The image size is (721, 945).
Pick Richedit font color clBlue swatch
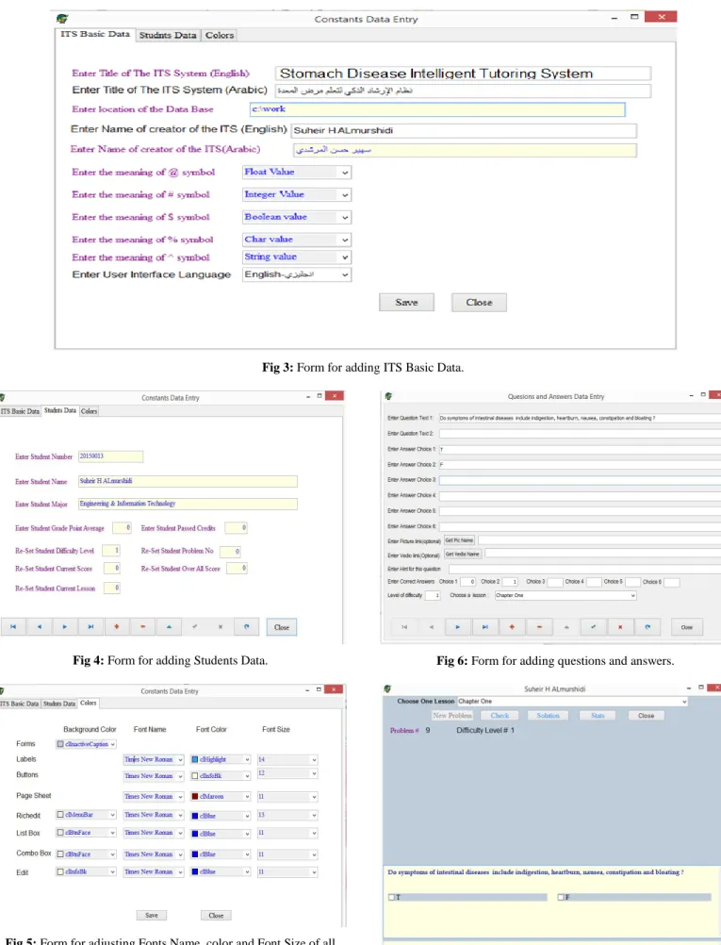pyautogui.click(x=194, y=816)
